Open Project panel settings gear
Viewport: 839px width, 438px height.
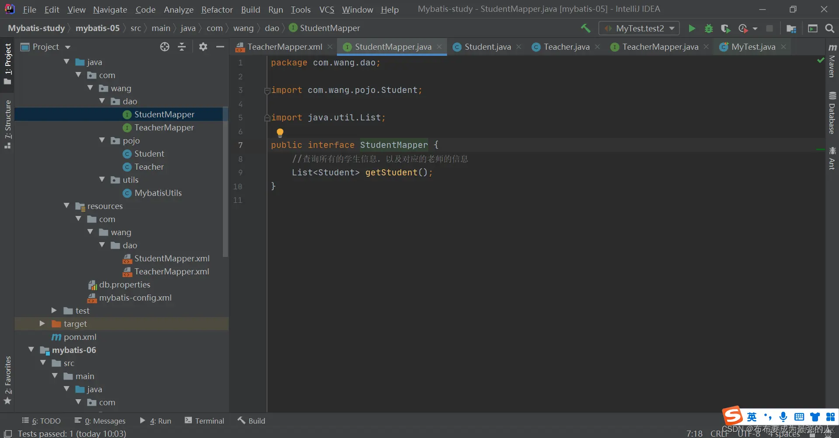(x=203, y=47)
